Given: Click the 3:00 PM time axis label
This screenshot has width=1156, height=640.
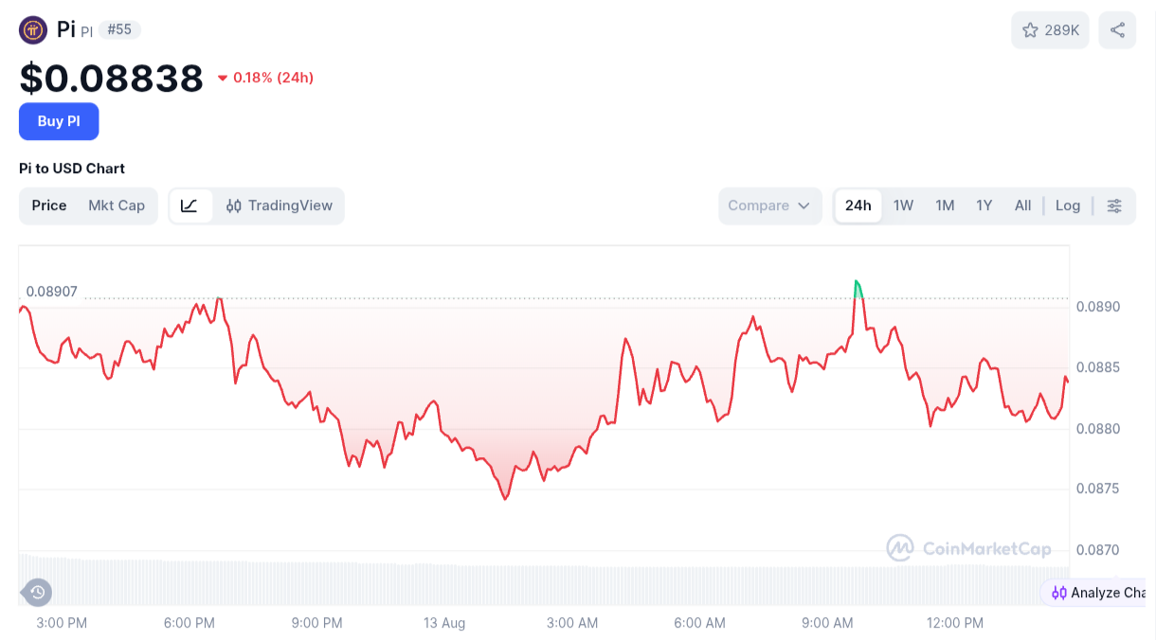Looking at the screenshot, I should (x=62, y=623).
